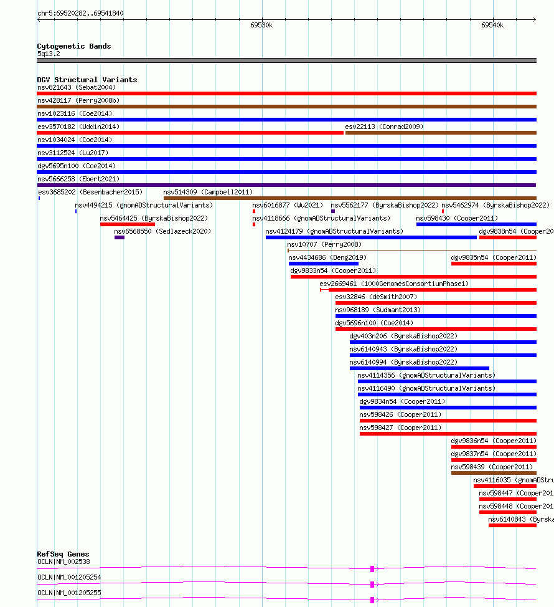Select the blue nsv4434686 variant bar
554x607 pixels.
tap(324, 264)
